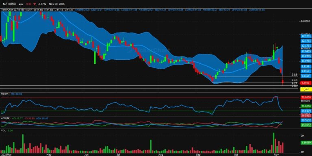This screenshot has width=312, height=156.
Task: Open the VOL indicator label options
Action: click(x=3, y=130)
